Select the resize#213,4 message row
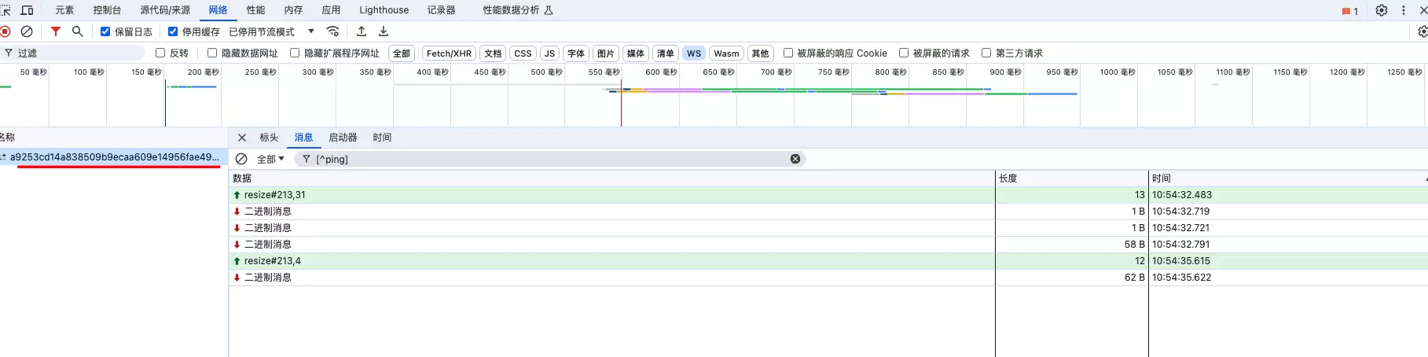 tap(828, 261)
